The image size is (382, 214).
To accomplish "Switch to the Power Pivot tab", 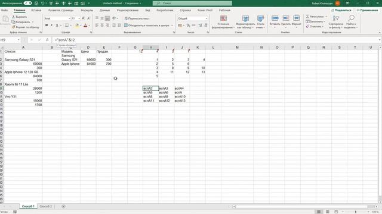I will tap(205, 10).
